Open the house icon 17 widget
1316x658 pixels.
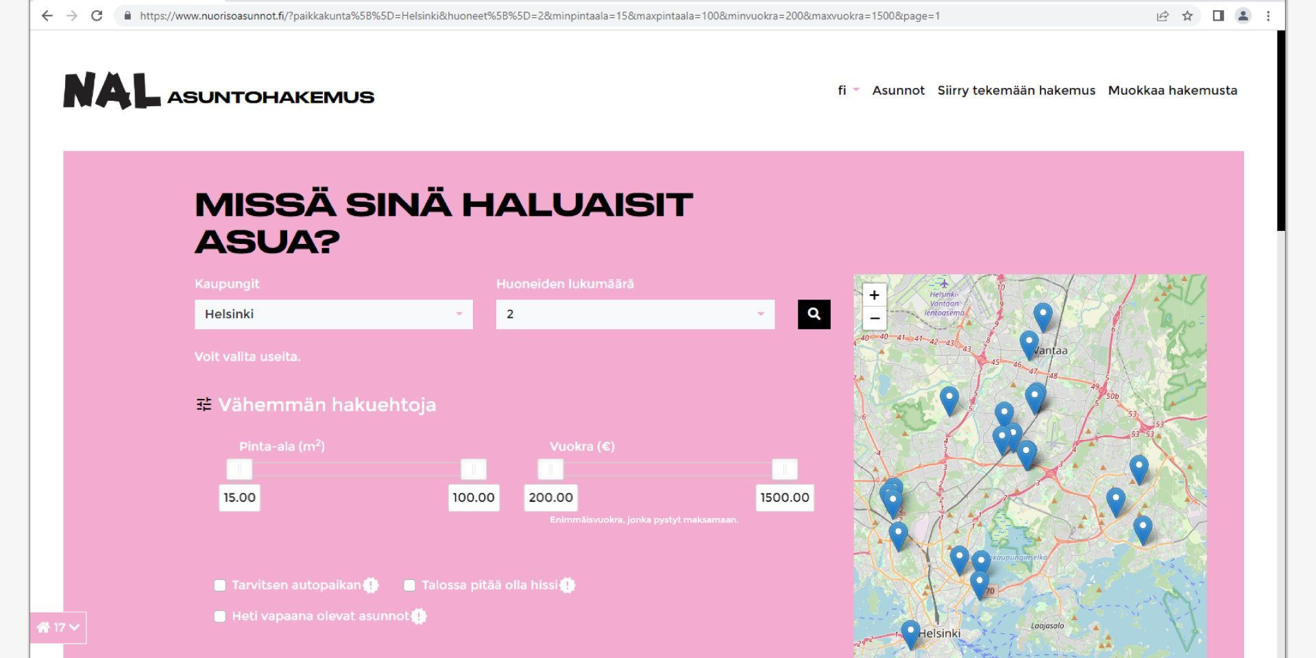[x=58, y=627]
